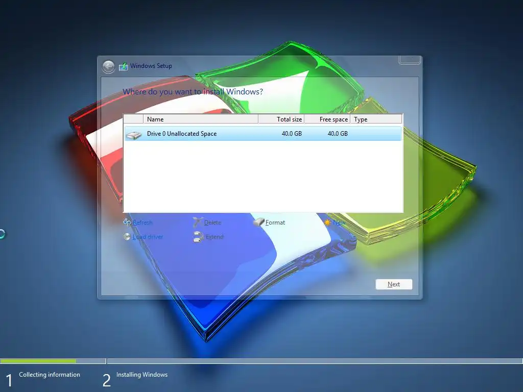Image resolution: width=523 pixels, height=392 pixels.
Task: Click the Where do you want to install heading
Action: 193,92
